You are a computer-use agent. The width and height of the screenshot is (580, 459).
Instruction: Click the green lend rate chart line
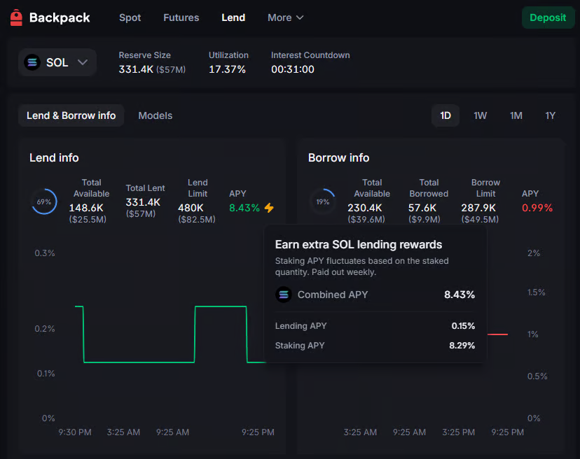click(x=140, y=362)
